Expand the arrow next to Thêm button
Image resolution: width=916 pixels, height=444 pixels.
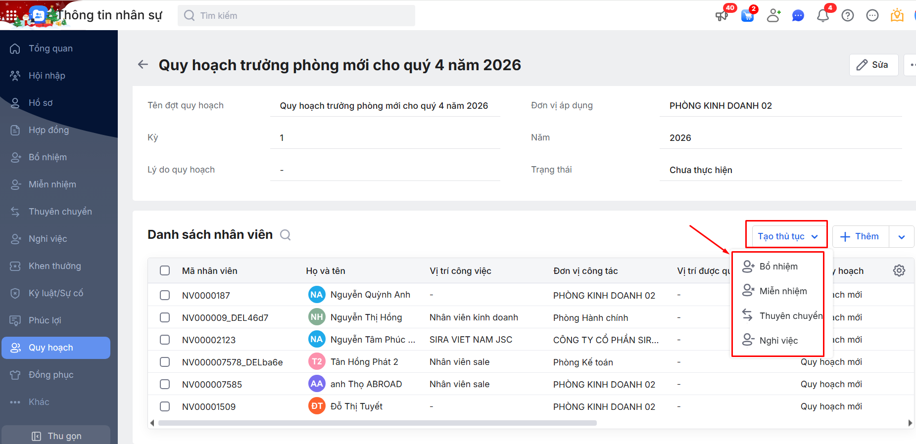(901, 237)
